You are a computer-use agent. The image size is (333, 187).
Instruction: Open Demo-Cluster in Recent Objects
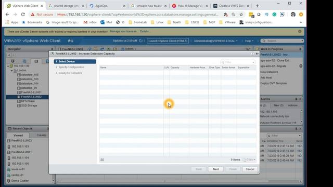20,181
